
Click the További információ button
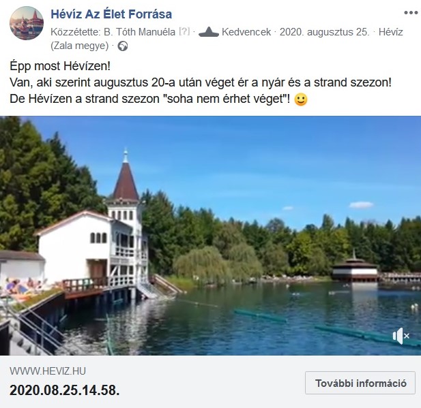(360, 383)
